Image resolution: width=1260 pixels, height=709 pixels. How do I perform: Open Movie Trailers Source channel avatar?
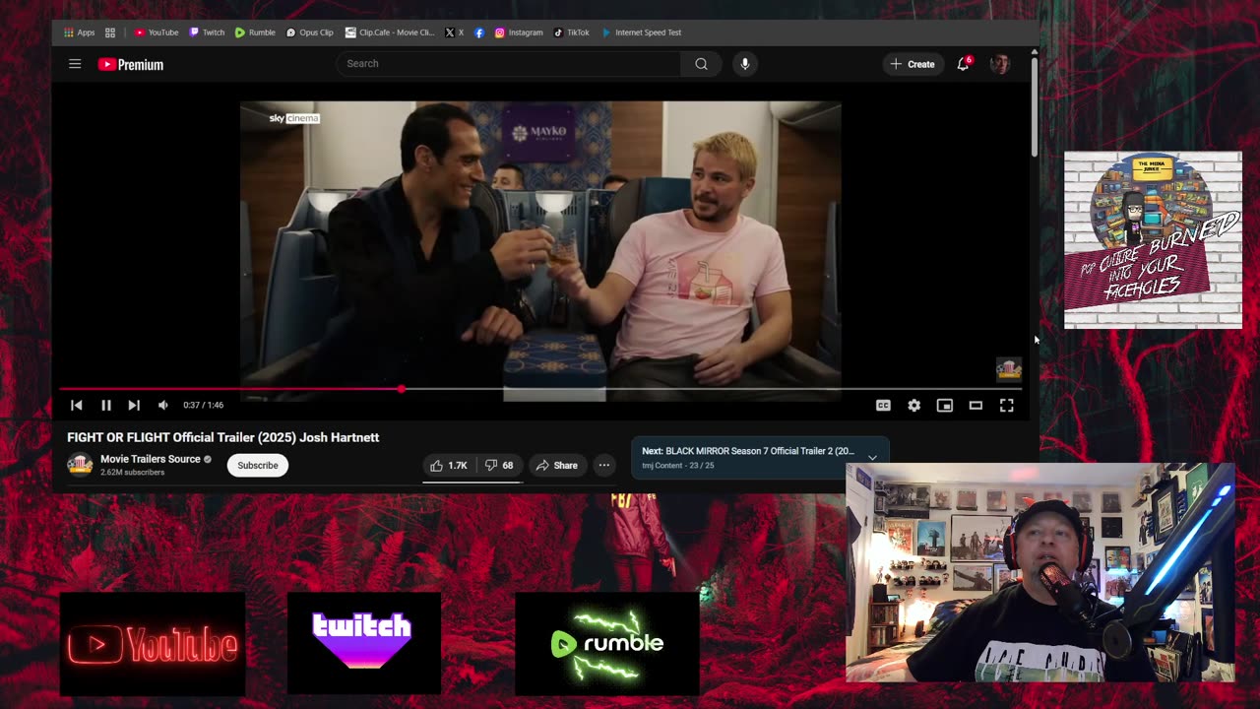(80, 465)
